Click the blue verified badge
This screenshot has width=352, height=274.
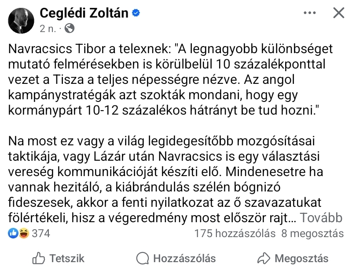(x=136, y=14)
